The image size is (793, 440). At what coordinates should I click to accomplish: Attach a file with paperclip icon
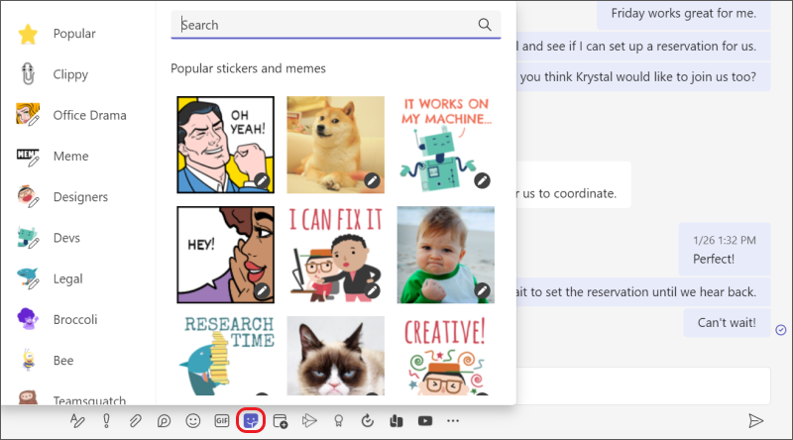[x=135, y=421]
